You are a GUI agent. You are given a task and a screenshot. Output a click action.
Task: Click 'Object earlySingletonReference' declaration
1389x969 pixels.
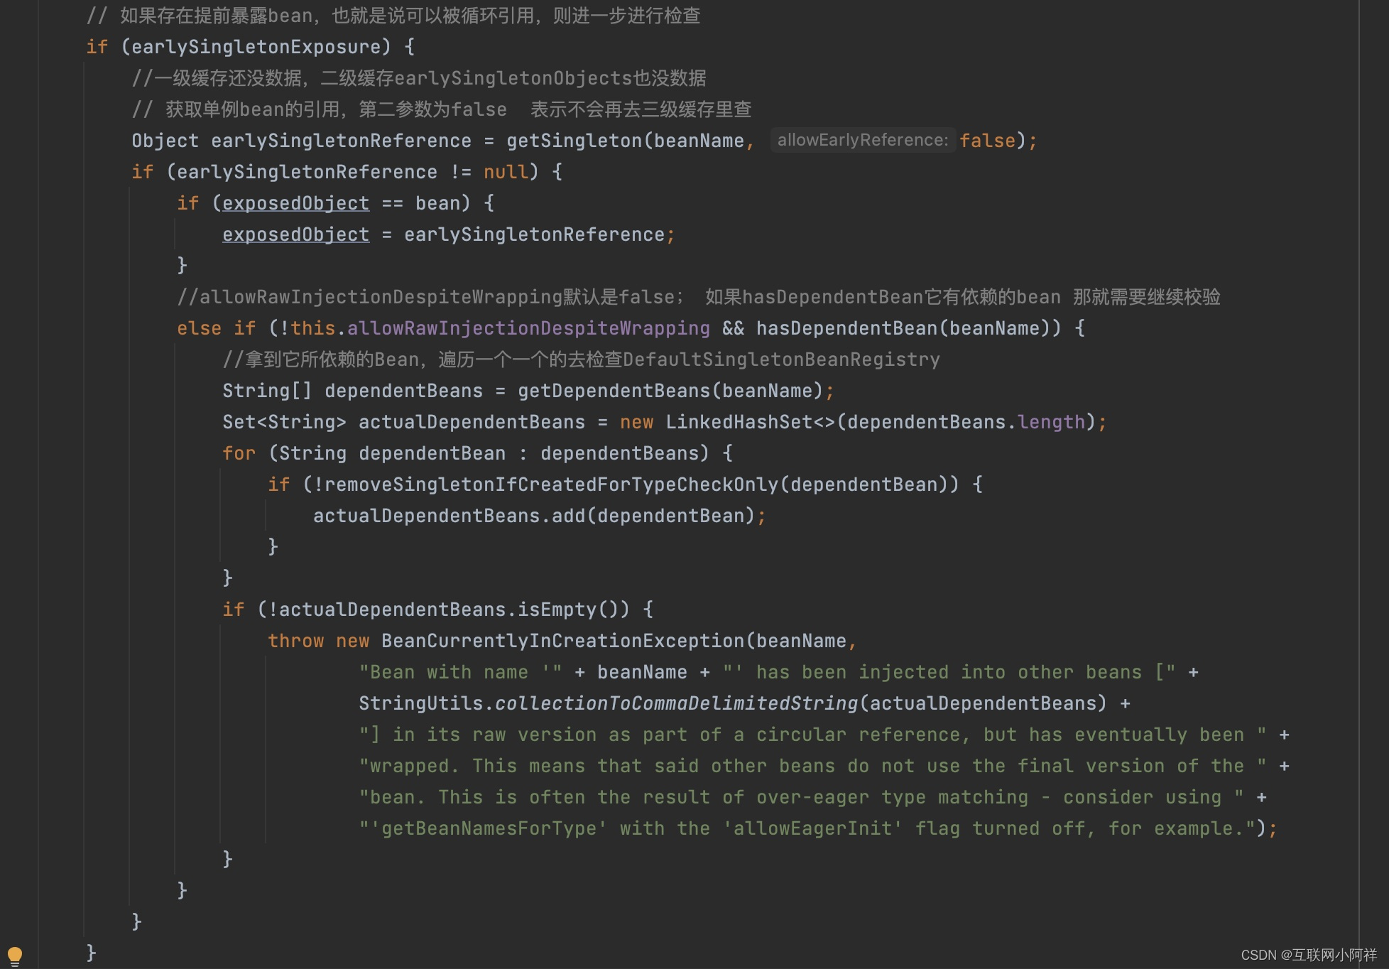pyautogui.click(x=301, y=141)
